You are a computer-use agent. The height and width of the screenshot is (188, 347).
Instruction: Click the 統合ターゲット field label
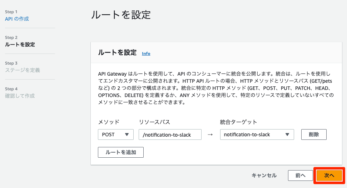tap(238, 122)
